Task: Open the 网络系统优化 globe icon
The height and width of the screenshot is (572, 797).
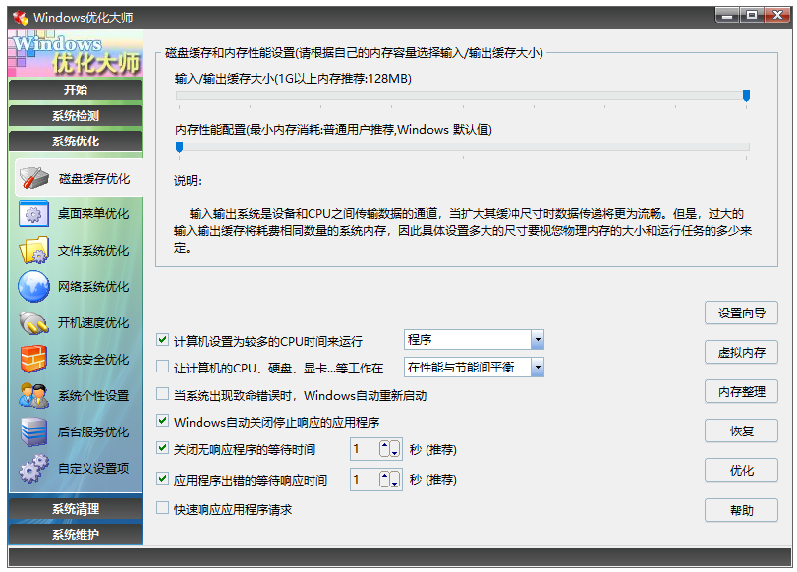Action: pyautogui.click(x=33, y=287)
